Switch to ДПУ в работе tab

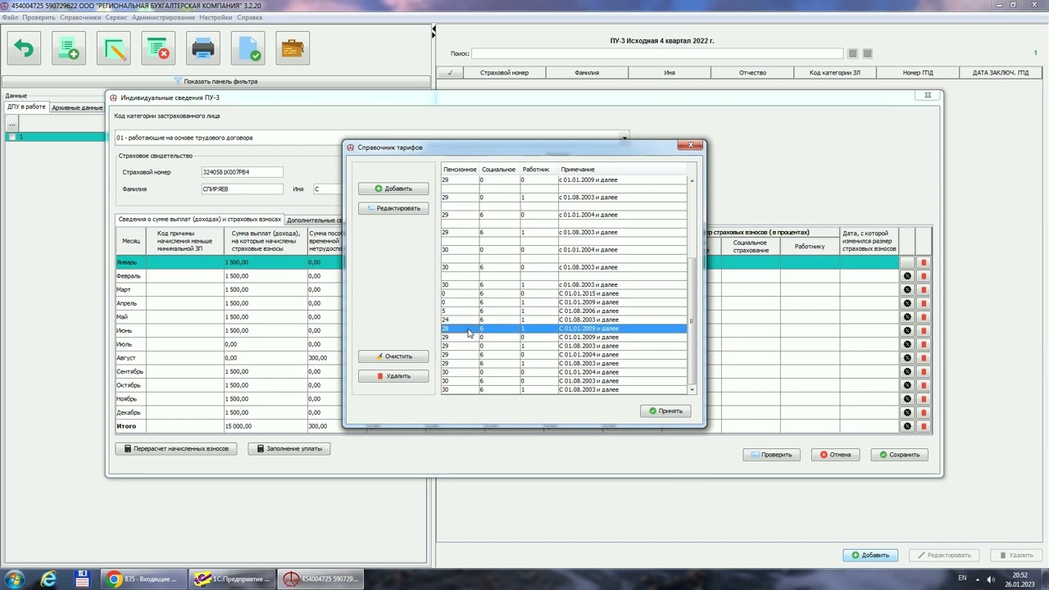click(26, 107)
